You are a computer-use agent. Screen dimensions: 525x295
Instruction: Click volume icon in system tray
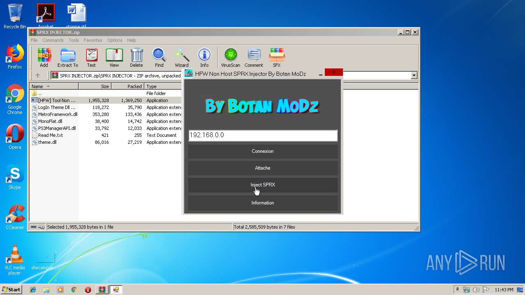tap(476, 290)
